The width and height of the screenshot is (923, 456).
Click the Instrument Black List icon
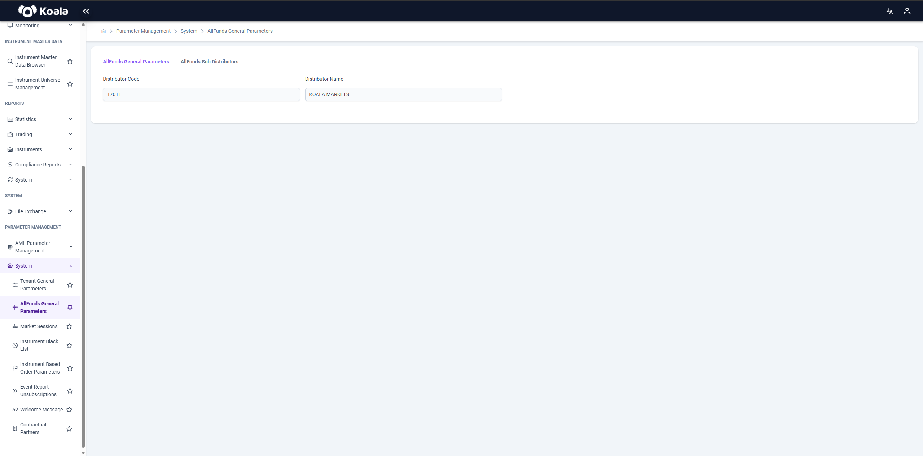[15, 345]
